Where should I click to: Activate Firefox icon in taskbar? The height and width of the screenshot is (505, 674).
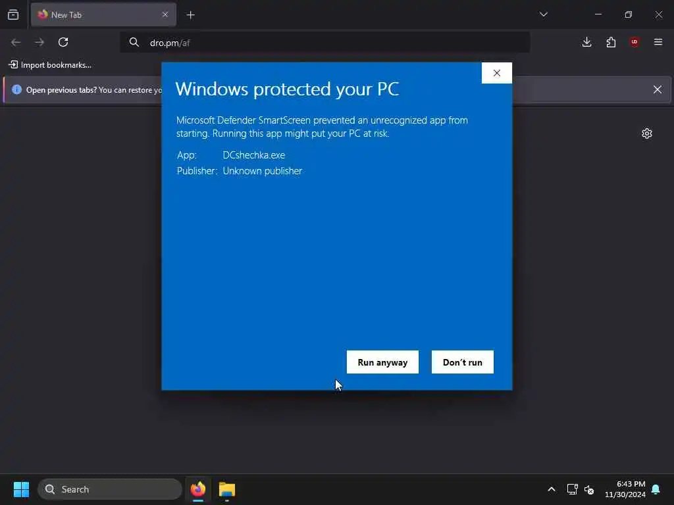pyautogui.click(x=198, y=489)
